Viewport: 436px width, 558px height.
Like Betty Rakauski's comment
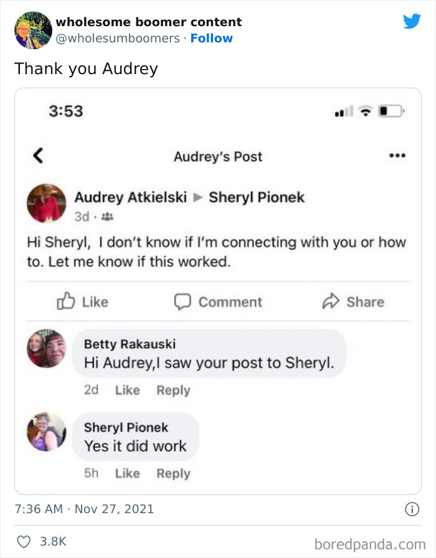pos(127,390)
